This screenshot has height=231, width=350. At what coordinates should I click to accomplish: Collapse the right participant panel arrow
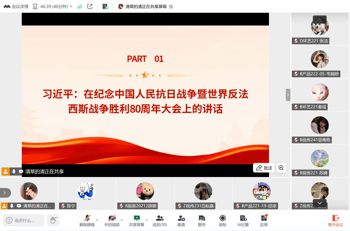288,95
